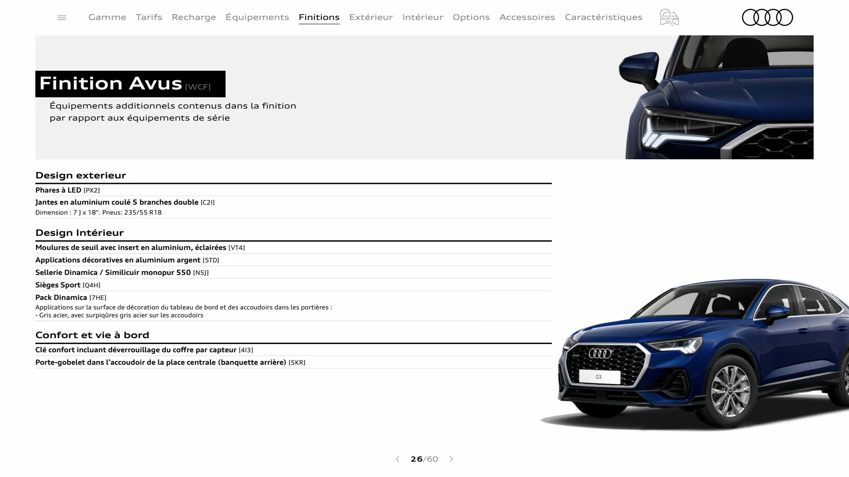849x477 pixels.
Task: Open the Gamme tab
Action: [x=107, y=17]
